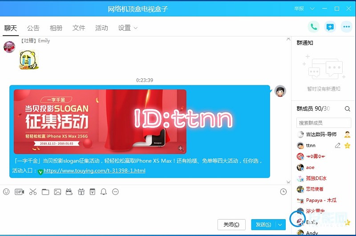Screen dimensions: 356x236
Task: Click the green verified link icon
Action: [x=40, y=172]
